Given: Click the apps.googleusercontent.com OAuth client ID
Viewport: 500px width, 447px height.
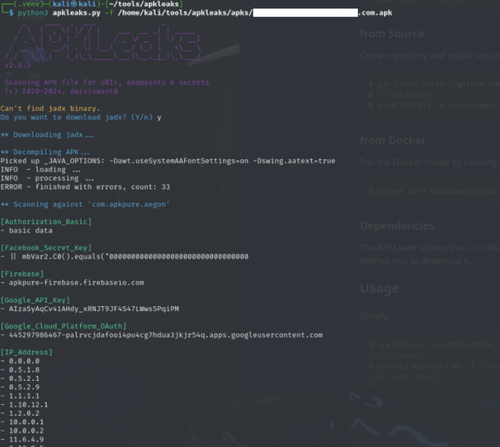Looking at the screenshot, I should tap(166, 335).
